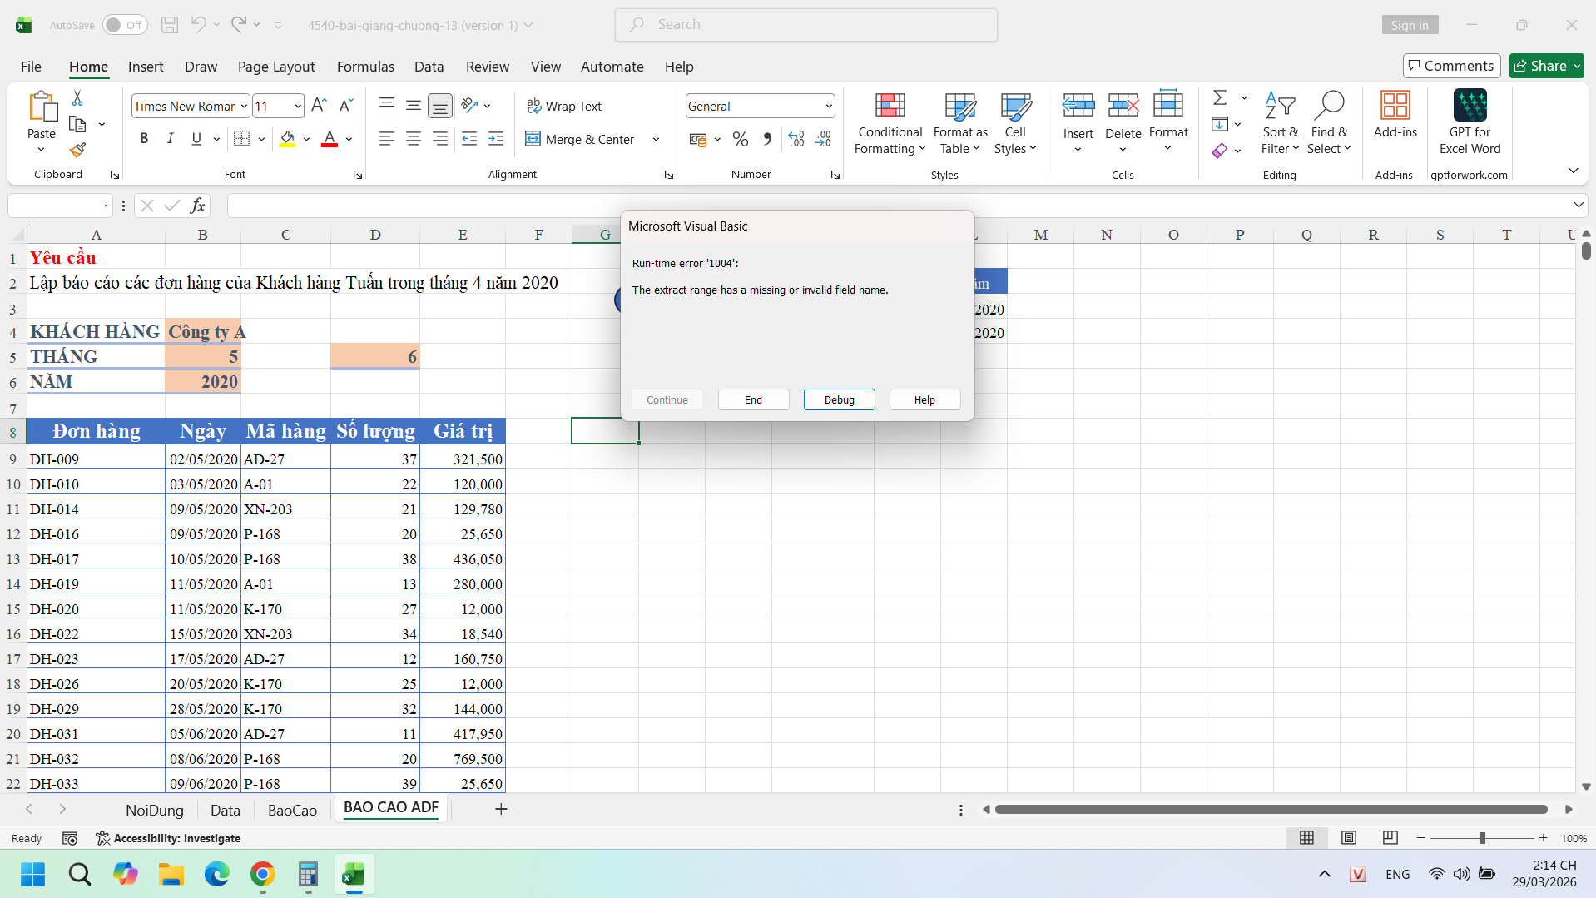Viewport: 1596px width, 898px height.
Task: Switch to the Formulas ribbon tab
Action: 365,67
